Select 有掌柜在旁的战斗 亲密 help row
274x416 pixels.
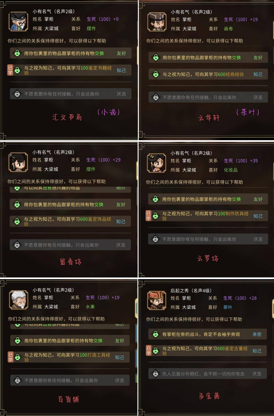click(208, 334)
